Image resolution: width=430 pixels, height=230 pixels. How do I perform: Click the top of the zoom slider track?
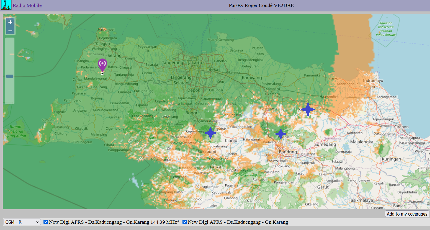tap(10, 40)
